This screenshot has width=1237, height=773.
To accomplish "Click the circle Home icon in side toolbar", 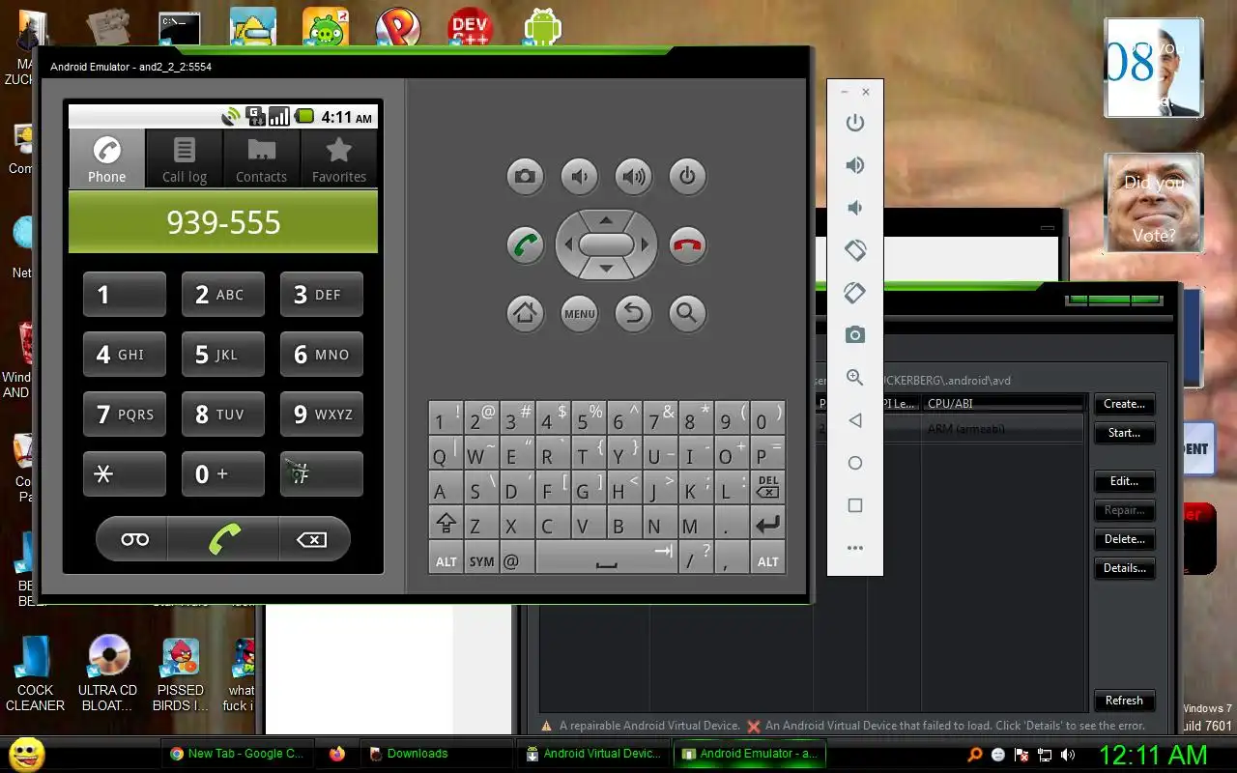I will [854, 463].
